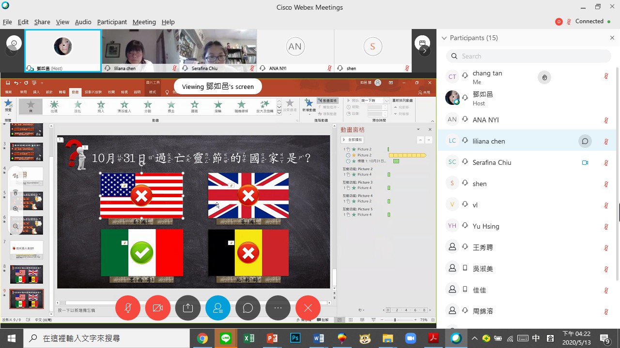Start video with the red camera button
This screenshot has height=348, width=620.
click(x=158, y=308)
